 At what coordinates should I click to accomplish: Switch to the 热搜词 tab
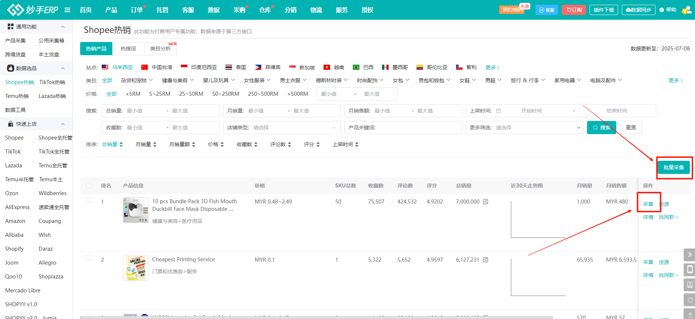pyautogui.click(x=128, y=49)
